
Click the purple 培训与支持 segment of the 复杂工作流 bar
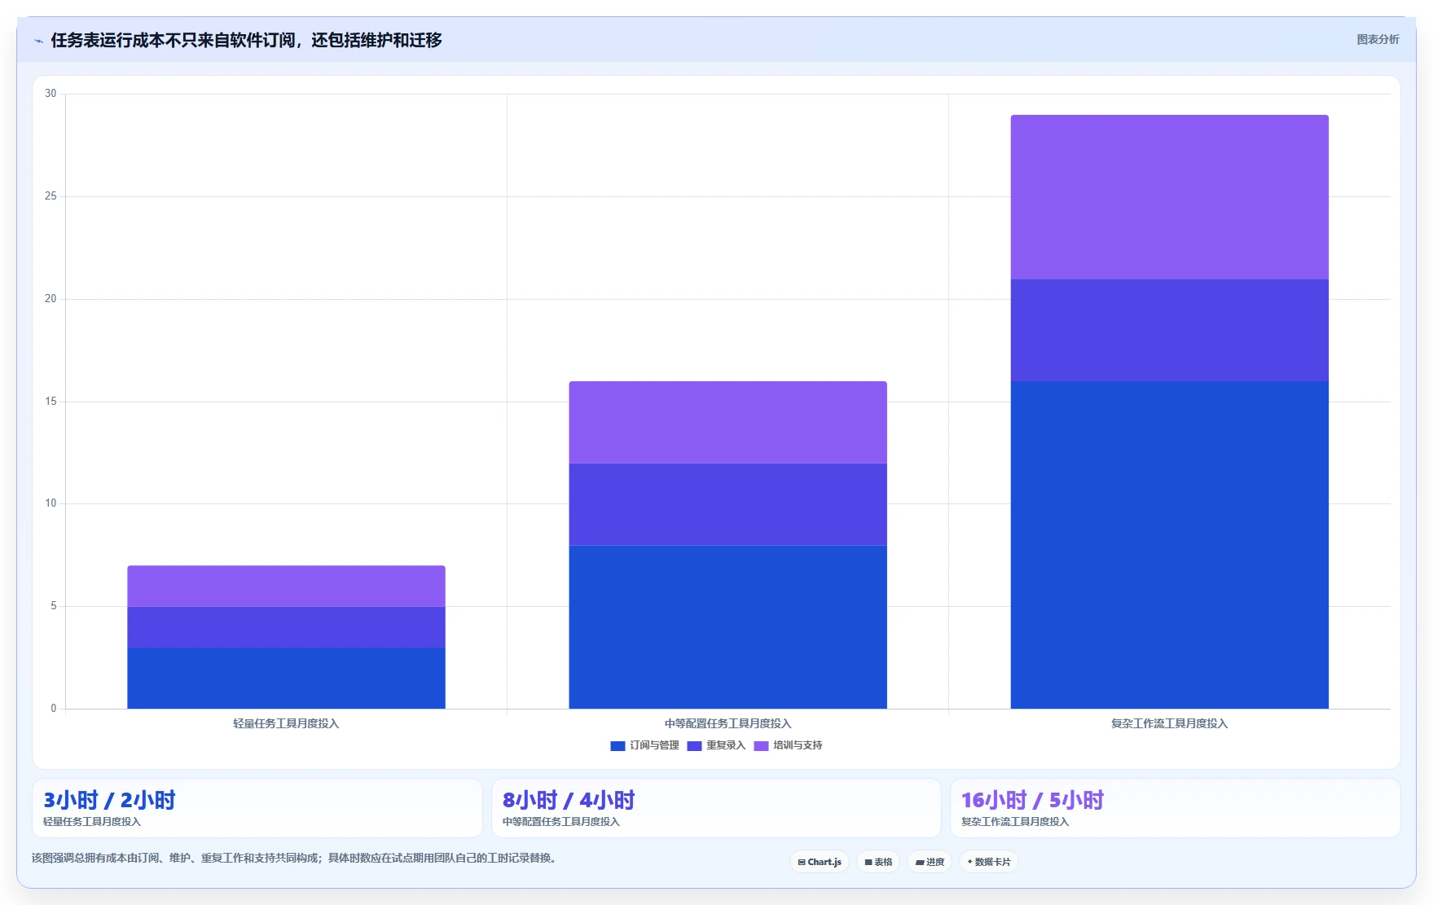[1169, 197]
